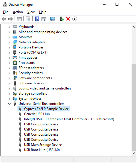Image resolution: width=137 pixels, height=163 pixels.
Task: Collapse Universal Serial Bus controllers
Action: coord(9,104)
